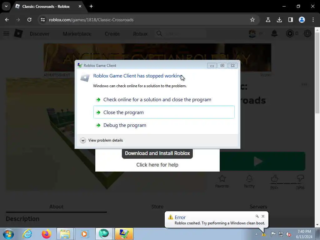Open Chrome downloads icon
This screenshot has height=240, width=320.
pos(279,20)
